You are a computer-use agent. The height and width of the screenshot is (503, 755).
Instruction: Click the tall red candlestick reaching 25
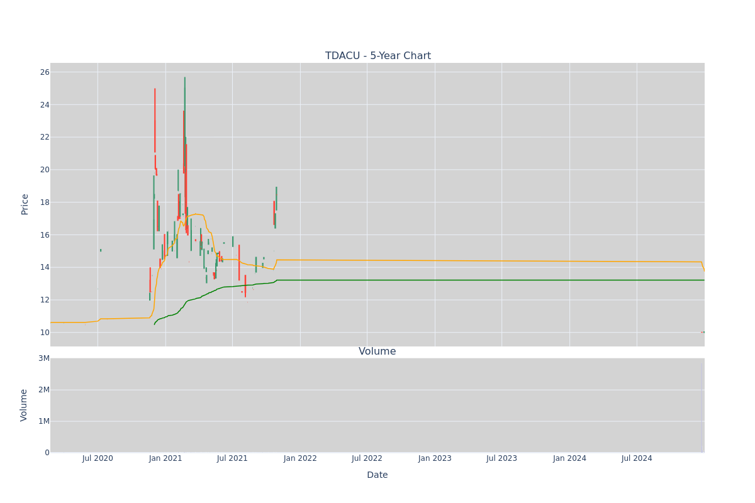click(155, 119)
